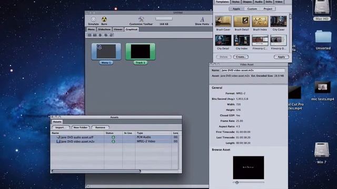The image size is (337, 189).
Task: Click the Simulate toolbar icon
Action: tap(93, 19)
